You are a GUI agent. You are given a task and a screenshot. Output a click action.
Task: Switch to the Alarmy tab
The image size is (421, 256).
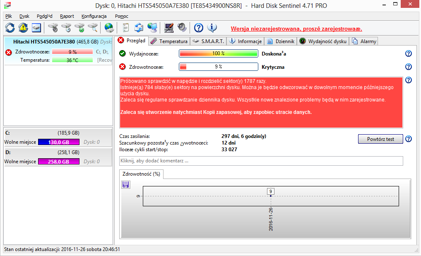(x=364, y=41)
